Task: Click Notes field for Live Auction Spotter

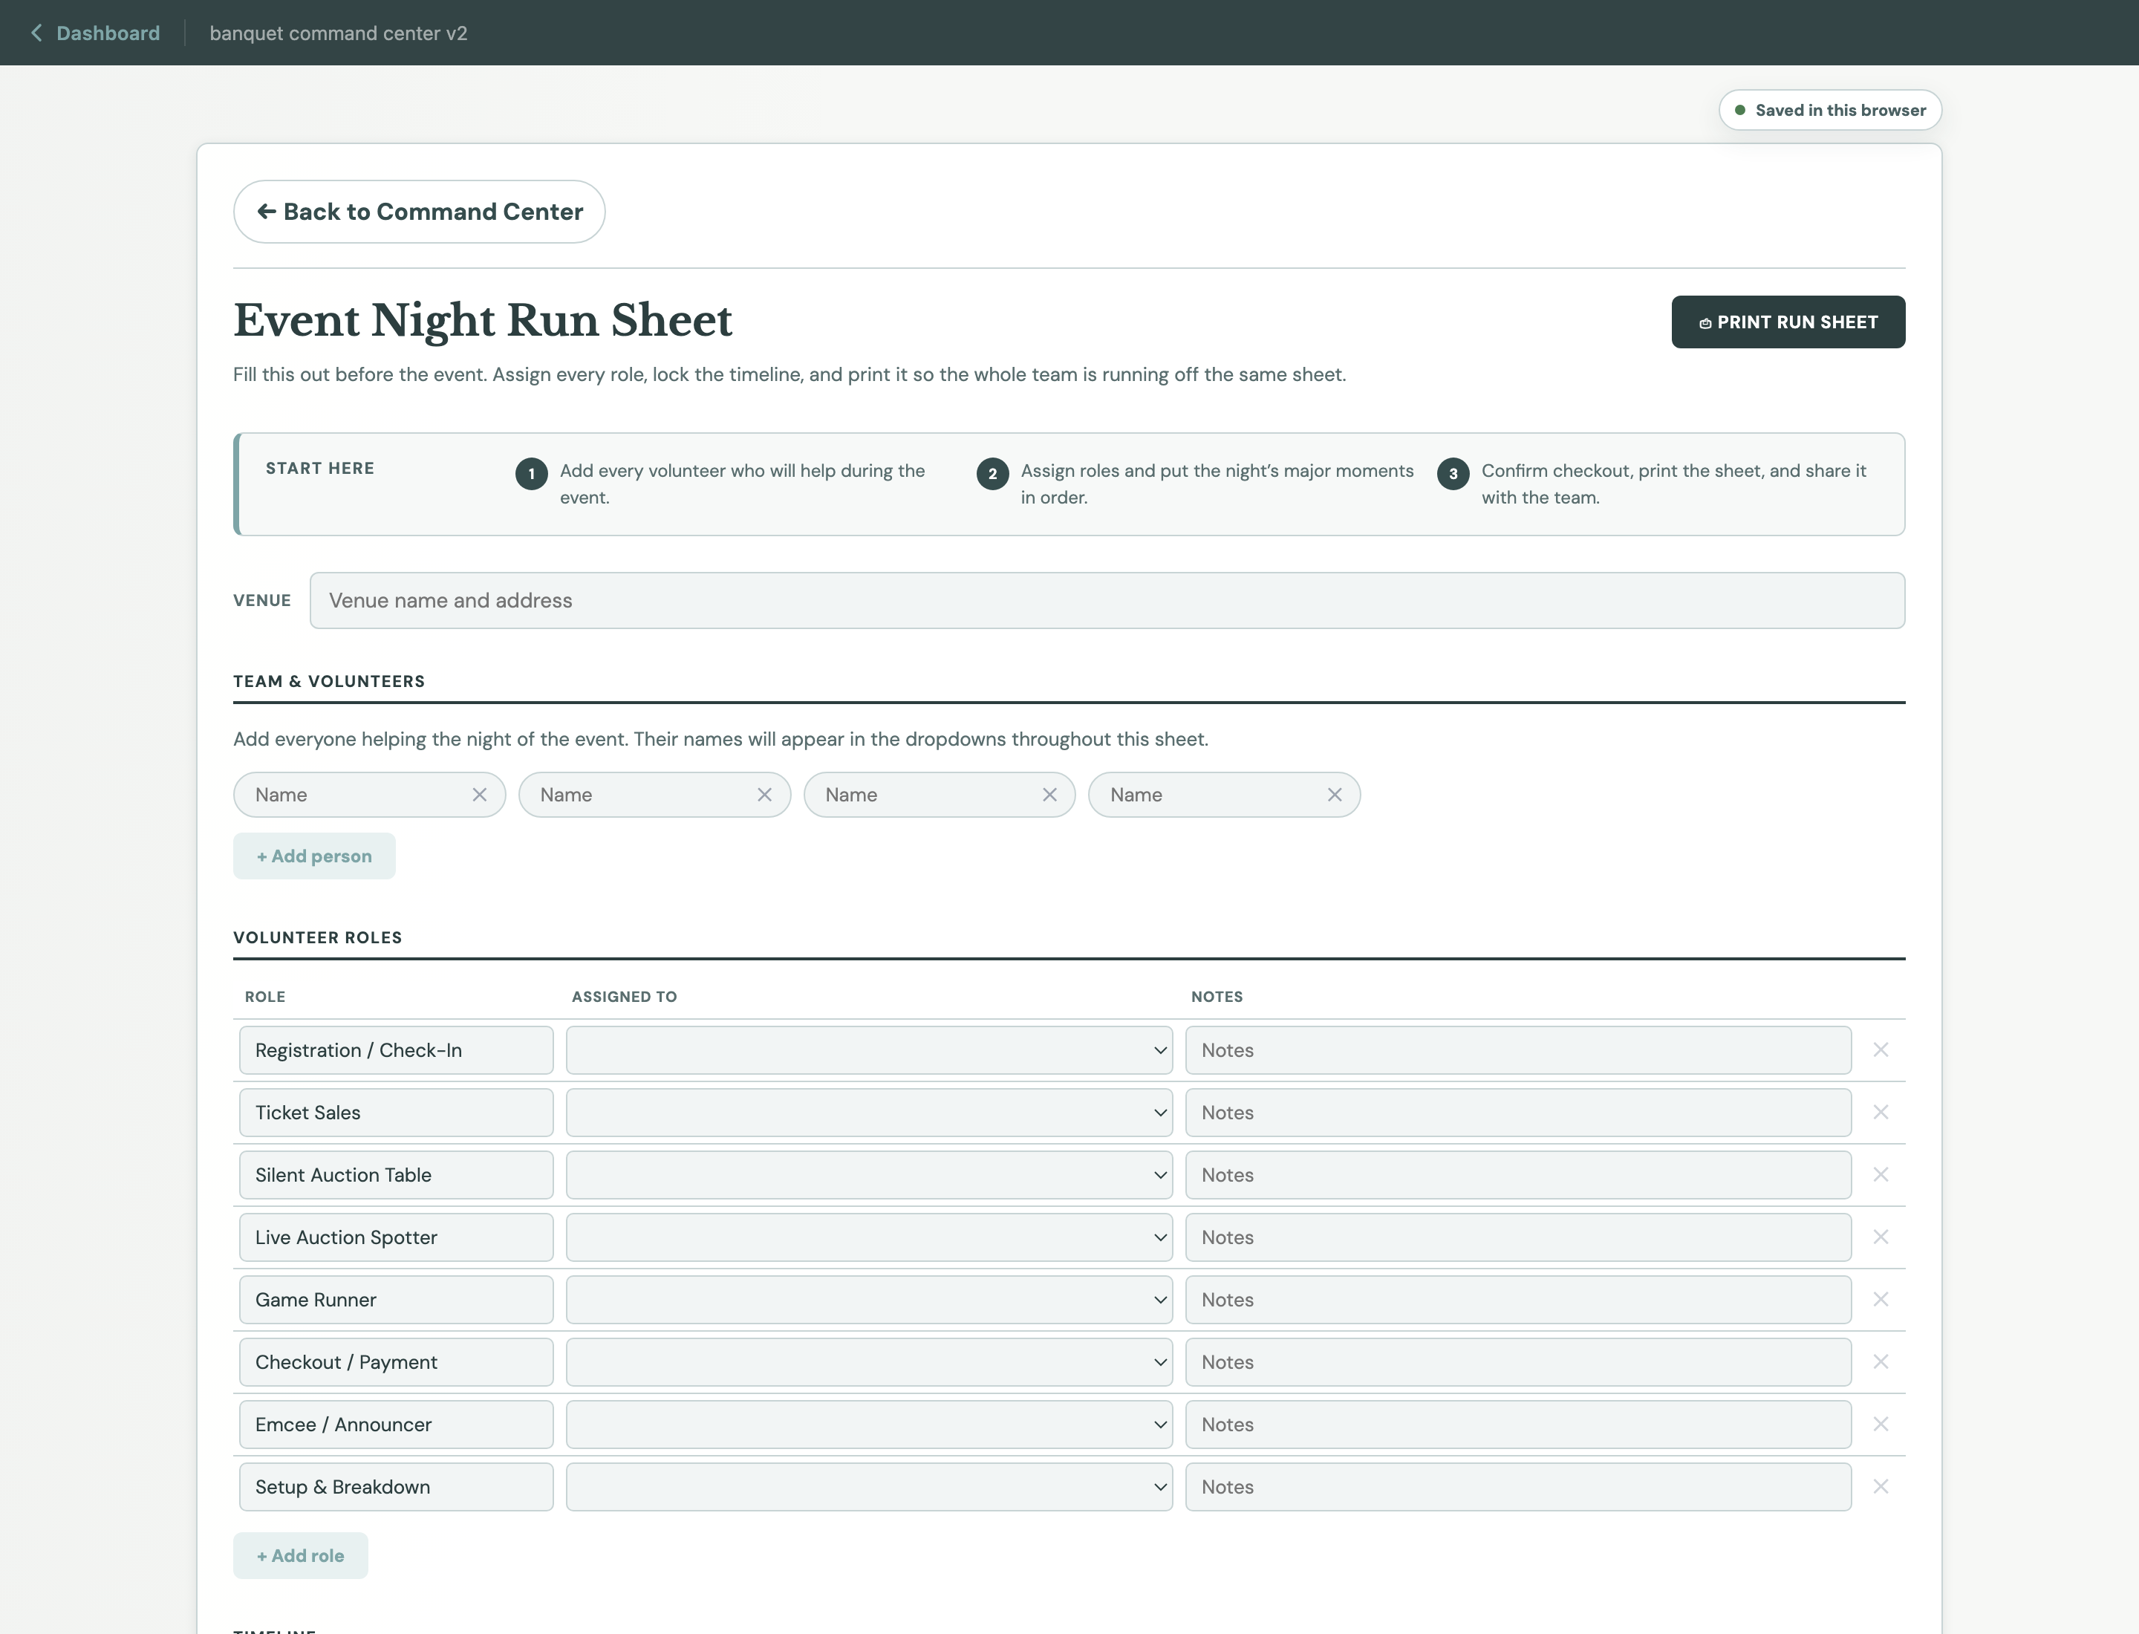Action: 1517,1237
